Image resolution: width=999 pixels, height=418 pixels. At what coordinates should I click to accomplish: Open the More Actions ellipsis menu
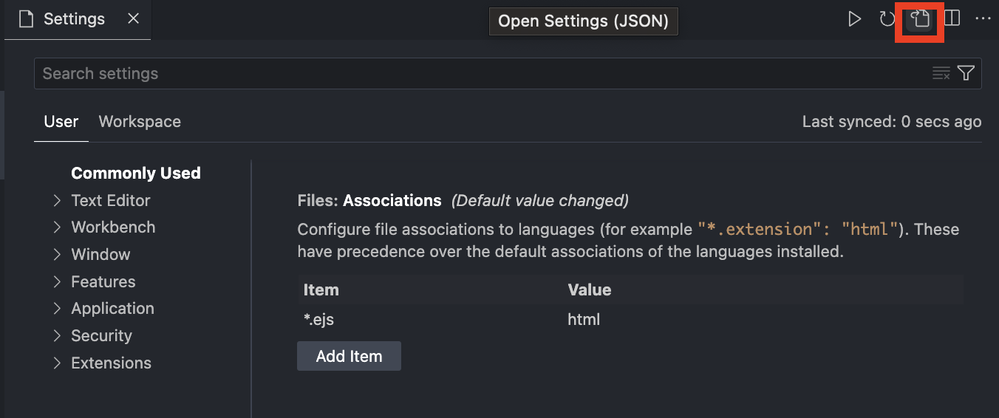click(x=983, y=19)
